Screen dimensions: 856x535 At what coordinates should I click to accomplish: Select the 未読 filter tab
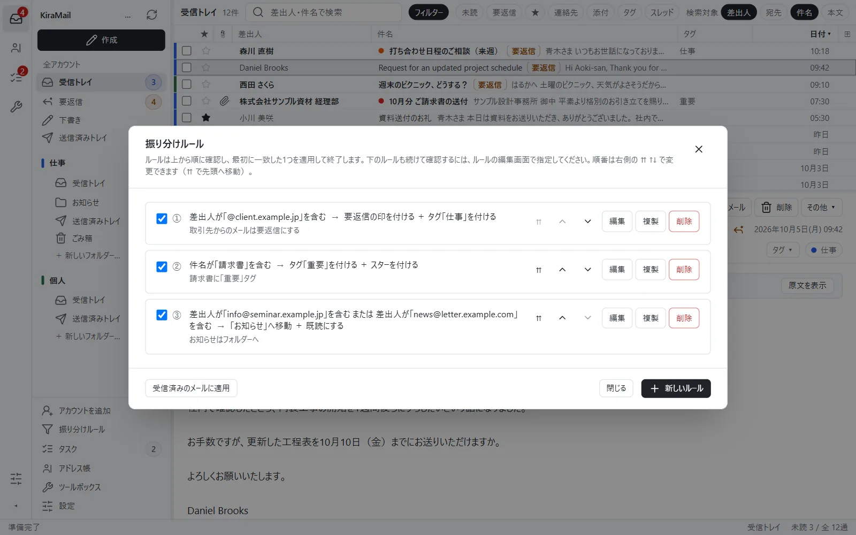[x=470, y=12]
